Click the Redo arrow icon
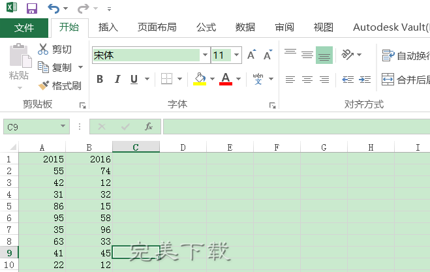 [x=83, y=8]
